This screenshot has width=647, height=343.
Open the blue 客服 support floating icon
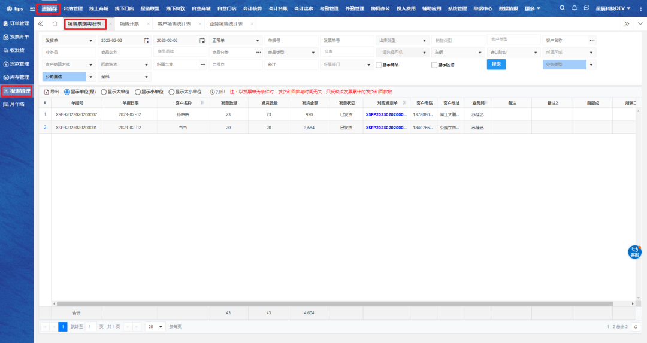pos(634,252)
